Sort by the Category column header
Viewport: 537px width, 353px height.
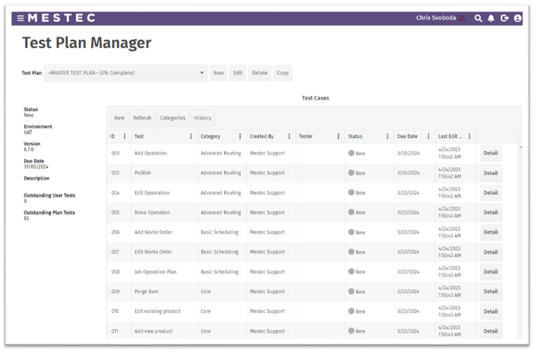click(210, 136)
